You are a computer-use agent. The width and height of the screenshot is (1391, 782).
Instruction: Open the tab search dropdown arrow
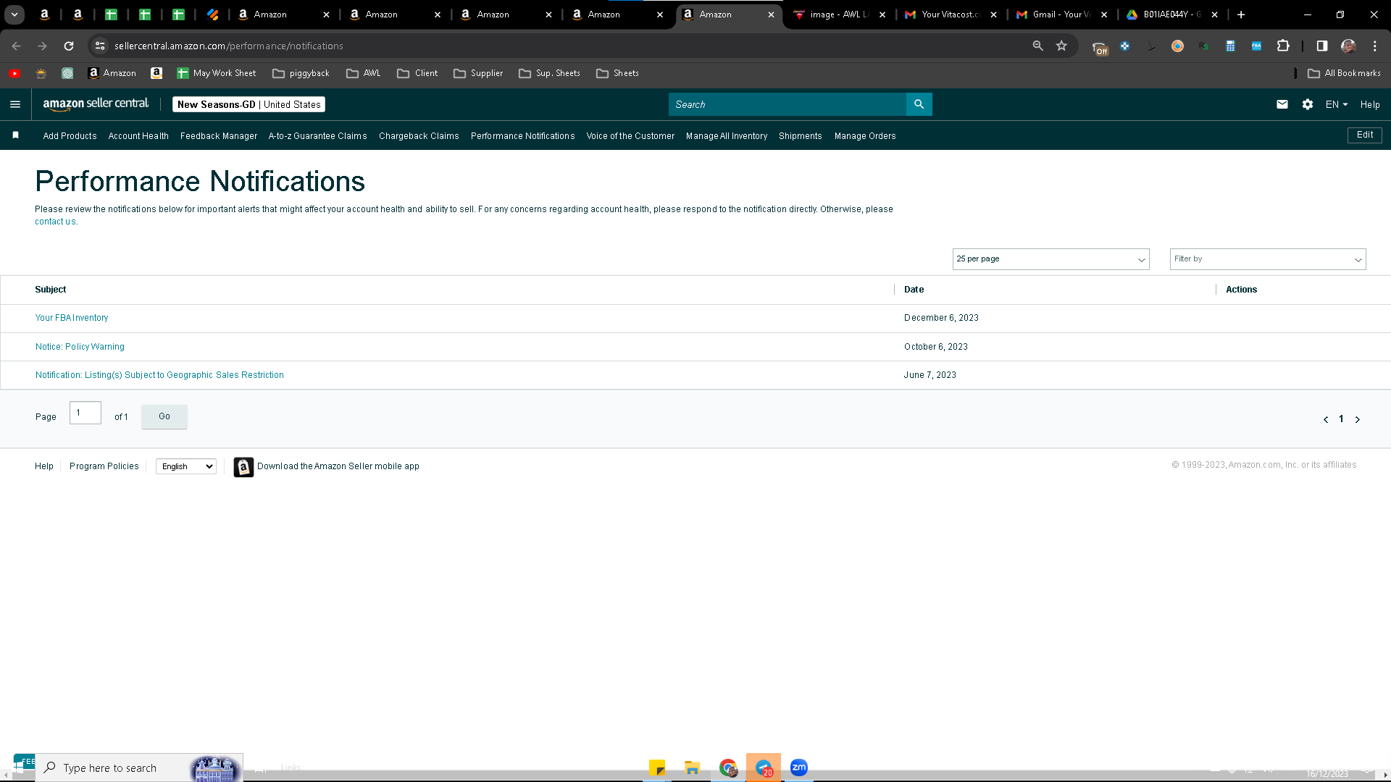pyautogui.click(x=14, y=14)
